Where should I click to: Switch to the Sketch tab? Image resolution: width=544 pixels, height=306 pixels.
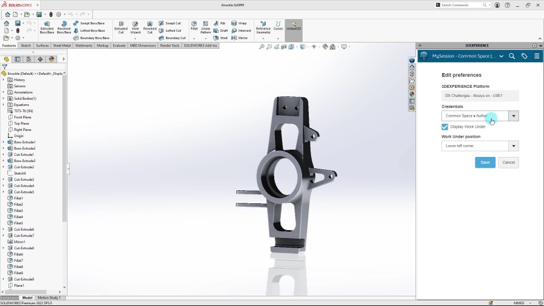[x=25, y=45]
